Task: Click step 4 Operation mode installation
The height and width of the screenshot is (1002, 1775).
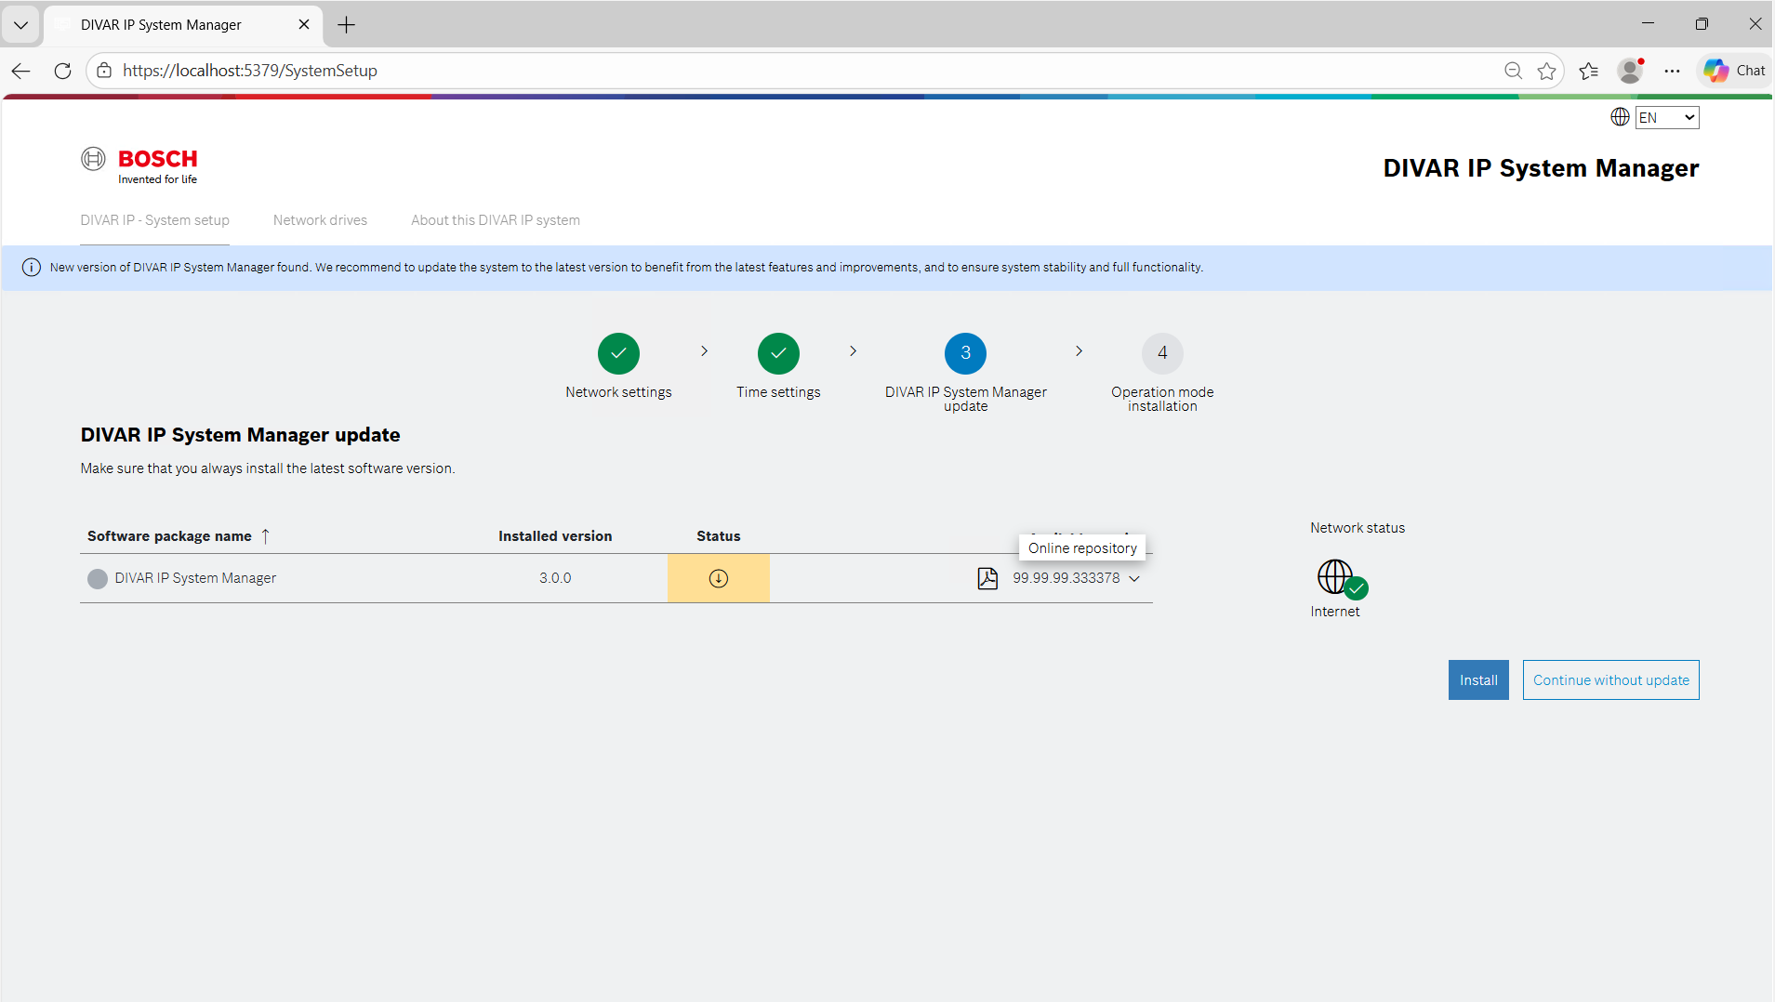Action: click(x=1161, y=353)
